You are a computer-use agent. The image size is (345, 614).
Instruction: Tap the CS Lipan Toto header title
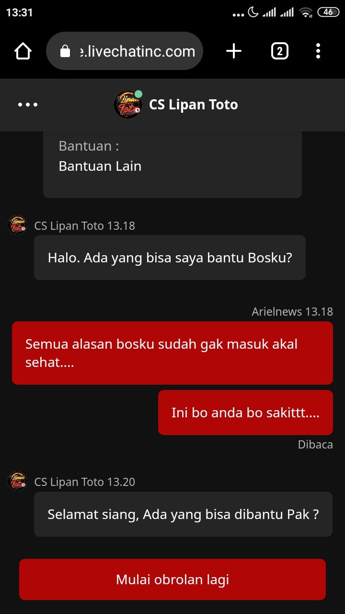point(194,105)
